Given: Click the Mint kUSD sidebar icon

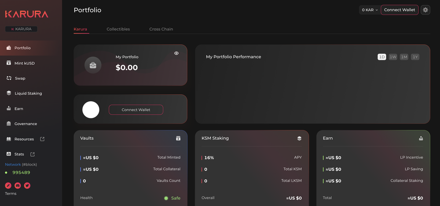Looking at the screenshot, I should pos(9,63).
